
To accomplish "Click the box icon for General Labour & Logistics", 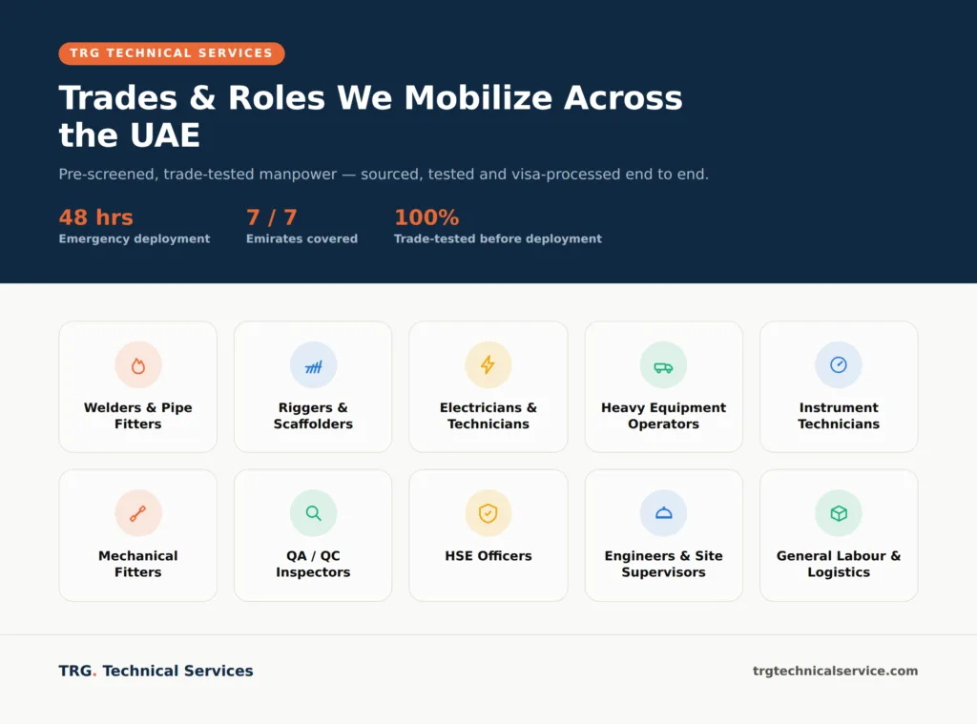I will 839,513.
